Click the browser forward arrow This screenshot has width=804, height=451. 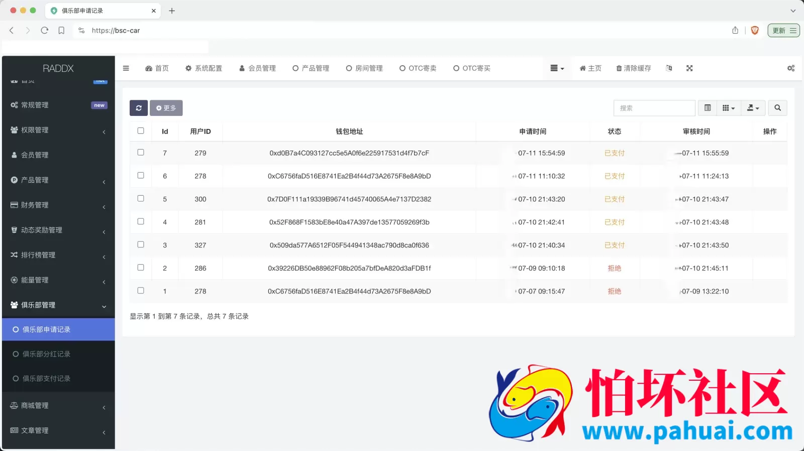click(28, 31)
